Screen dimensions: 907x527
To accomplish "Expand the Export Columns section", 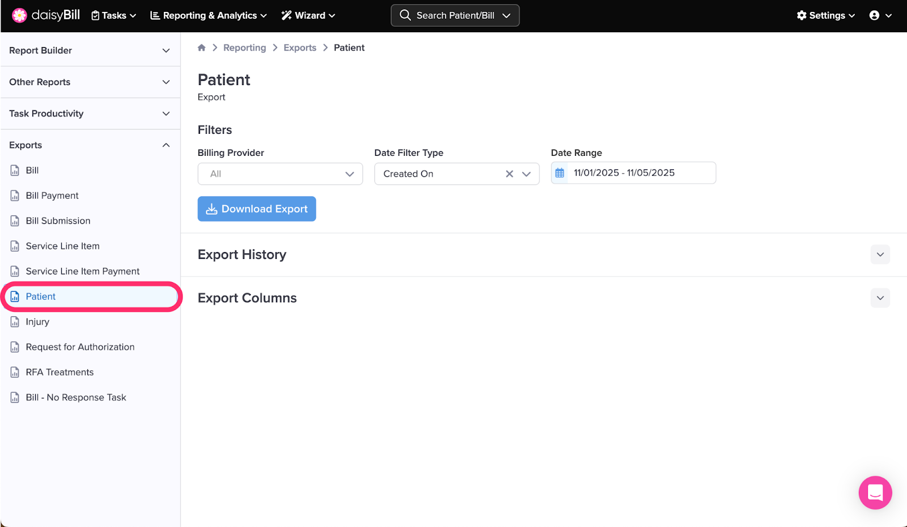I will [x=880, y=298].
